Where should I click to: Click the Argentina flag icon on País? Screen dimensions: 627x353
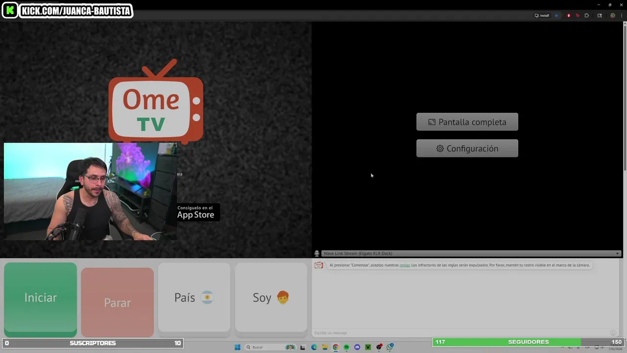pyautogui.click(x=207, y=298)
